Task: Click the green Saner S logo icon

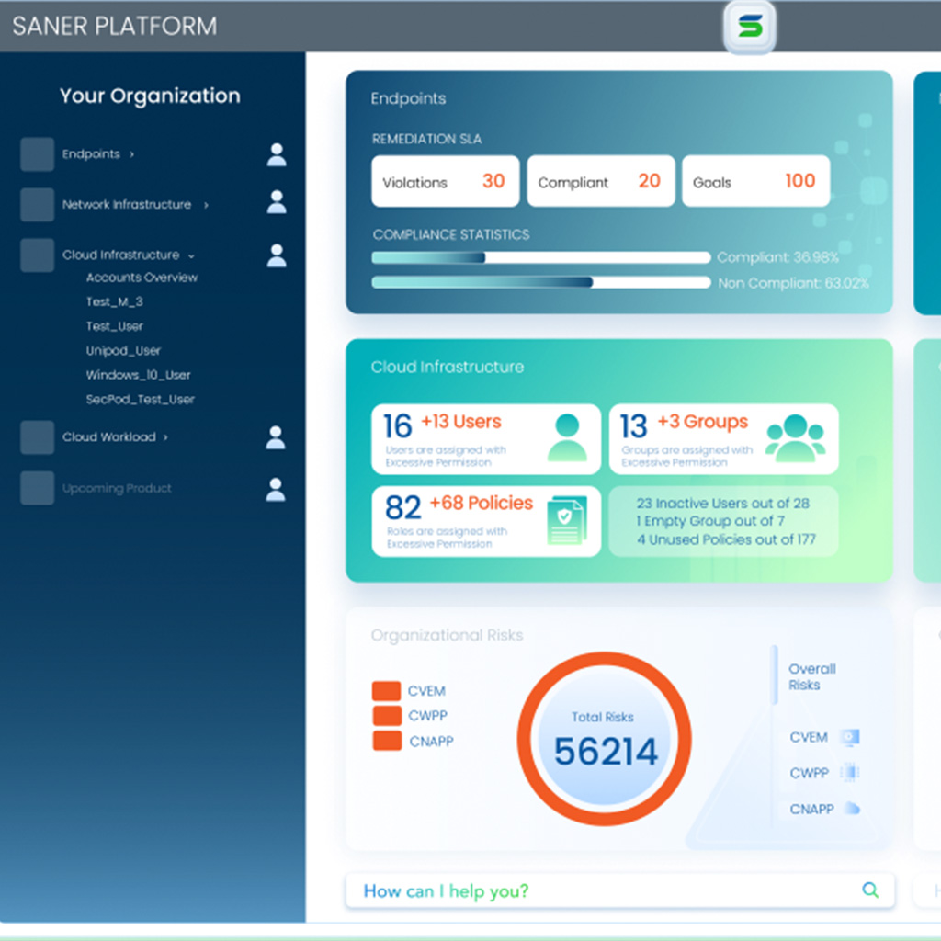Action: (750, 27)
